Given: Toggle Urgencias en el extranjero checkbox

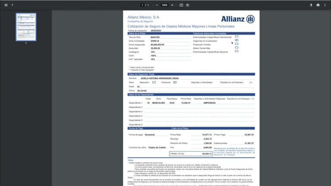Looking at the screenshot, I should tap(237, 40).
